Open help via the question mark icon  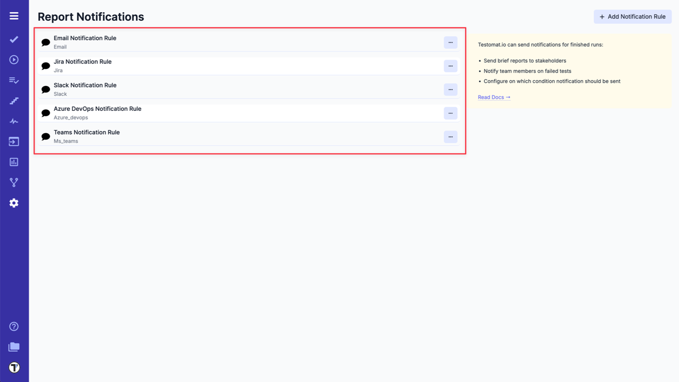tap(14, 326)
